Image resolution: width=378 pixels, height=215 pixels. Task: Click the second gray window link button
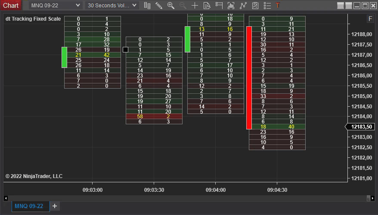(x=349, y=6)
